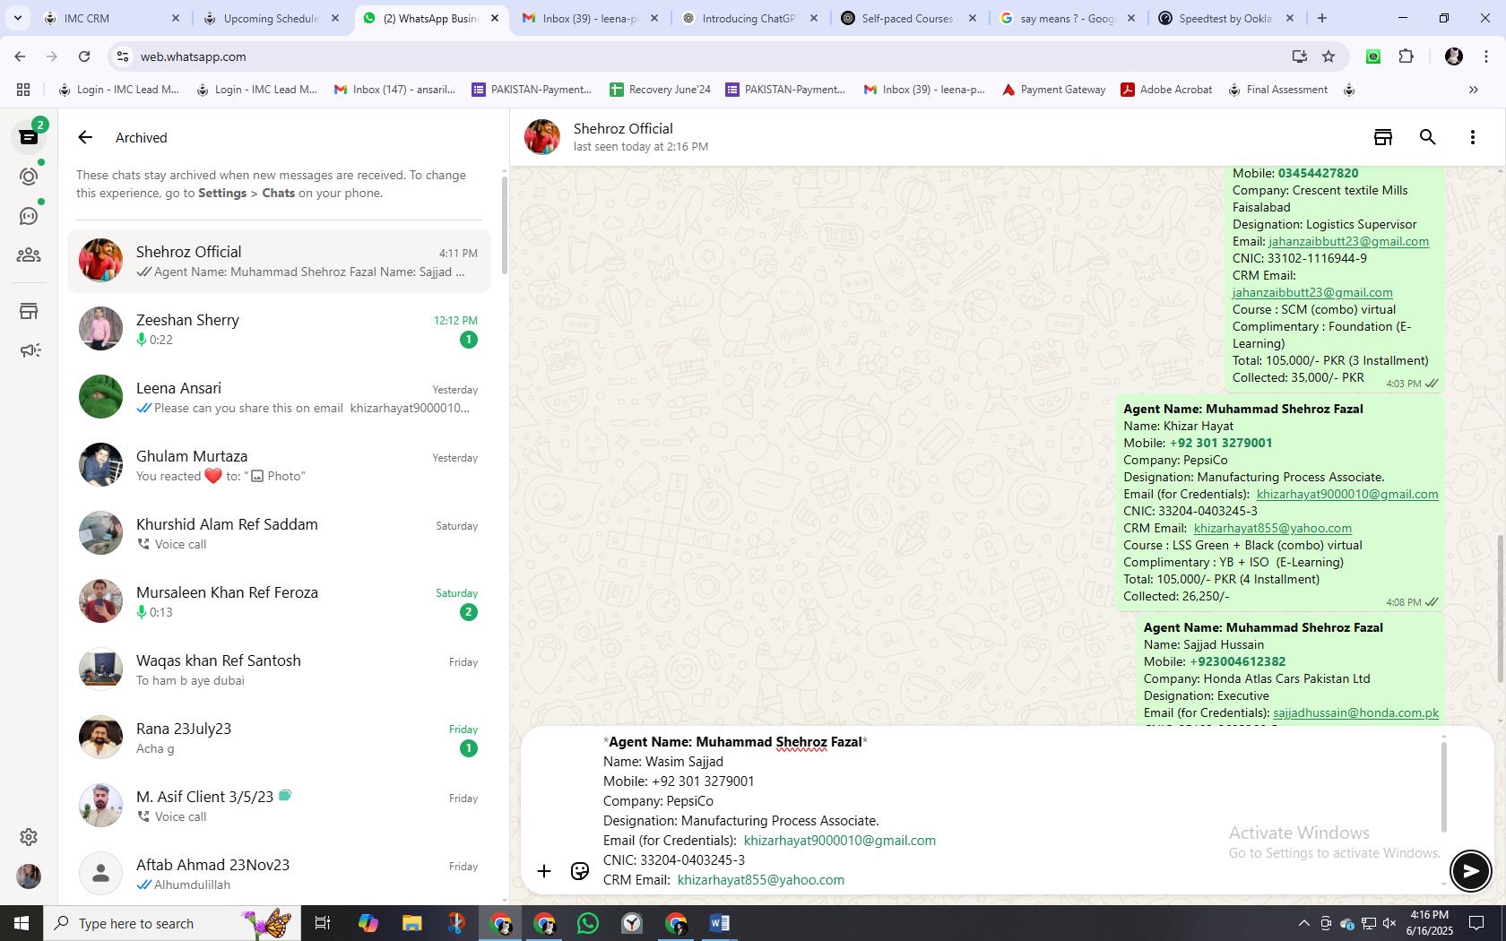Expand the browser tab search dropdown
Image resolution: width=1506 pixels, height=941 pixels.
17,18
